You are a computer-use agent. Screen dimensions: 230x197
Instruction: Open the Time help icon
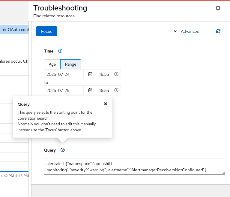point(60,51)
